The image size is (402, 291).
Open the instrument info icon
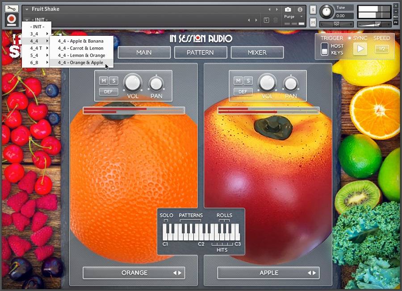point(300,9)
